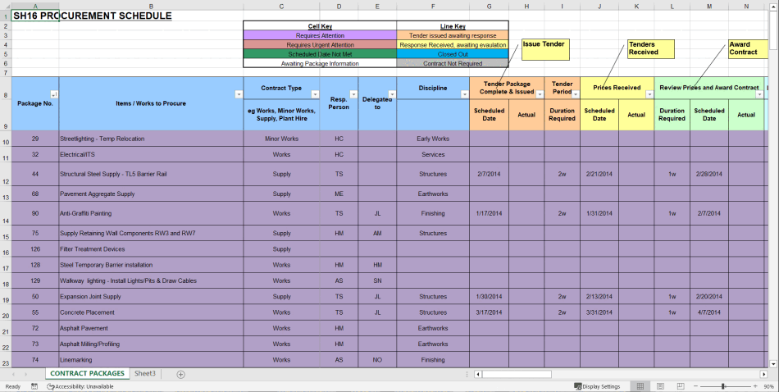The width and height of the screenshot is (779, 392).
Task: Switch to Normal view icon
Action: pyautogui.click(x=640, y=386)
